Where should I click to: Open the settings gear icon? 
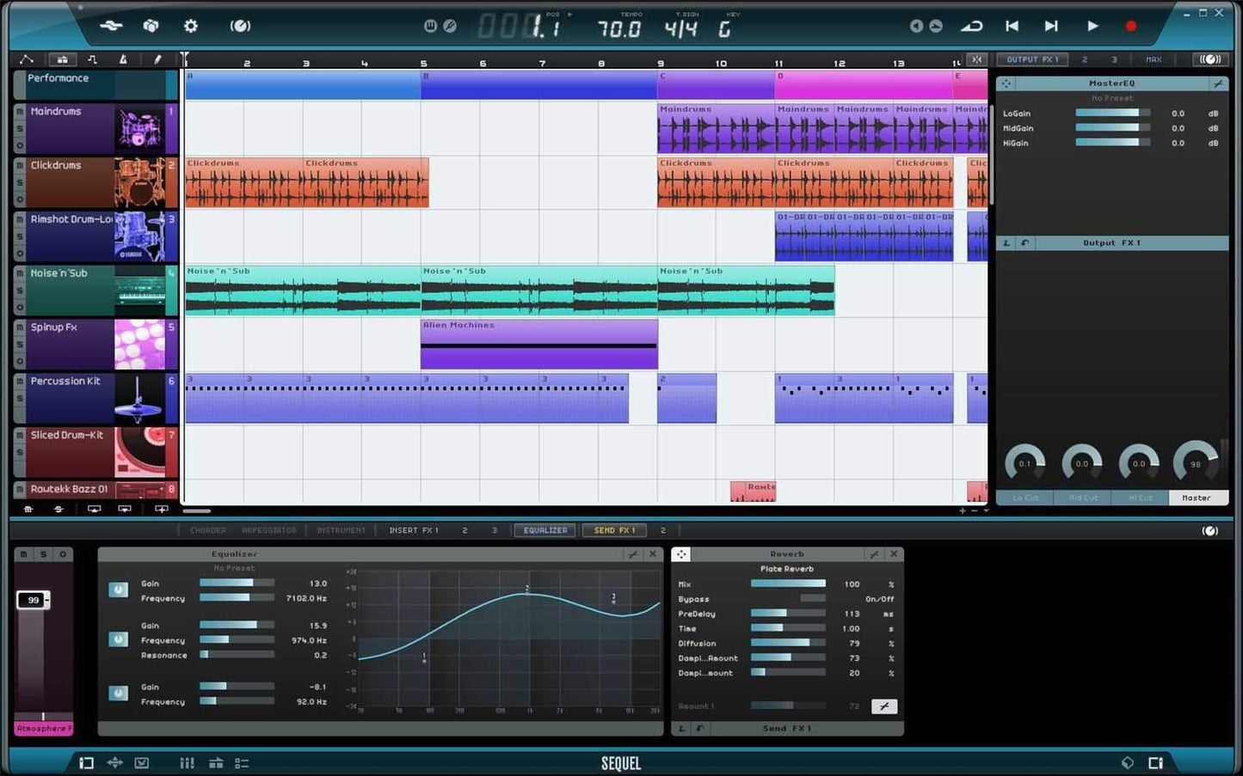tap(191, 26)
